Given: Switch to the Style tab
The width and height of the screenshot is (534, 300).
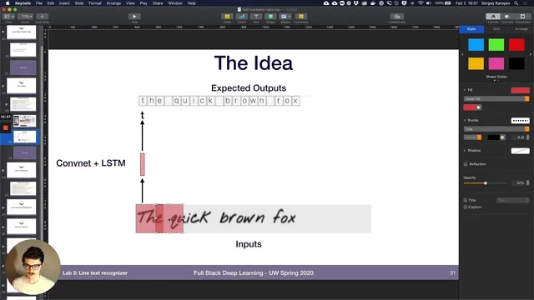Looking at the screenshot, I should tap(471, 29).
